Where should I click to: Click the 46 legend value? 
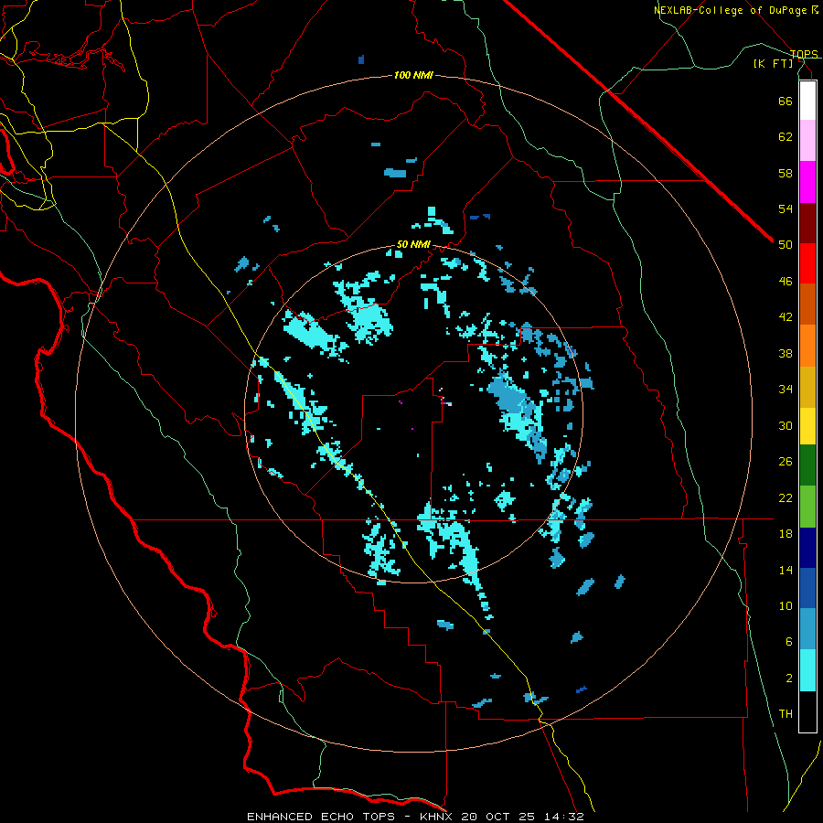point(786,281)
